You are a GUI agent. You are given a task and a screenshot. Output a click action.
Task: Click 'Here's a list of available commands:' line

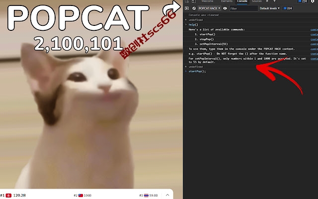(217, 29)
